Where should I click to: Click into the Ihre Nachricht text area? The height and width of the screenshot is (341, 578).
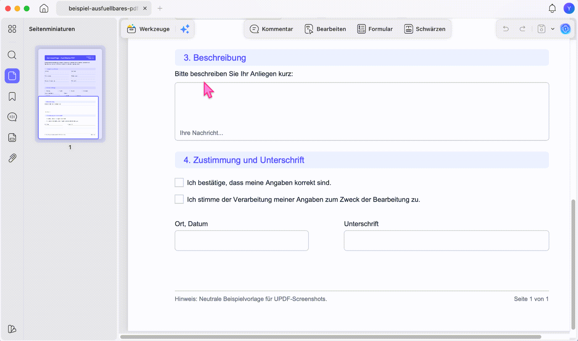[x=362, y=111]
